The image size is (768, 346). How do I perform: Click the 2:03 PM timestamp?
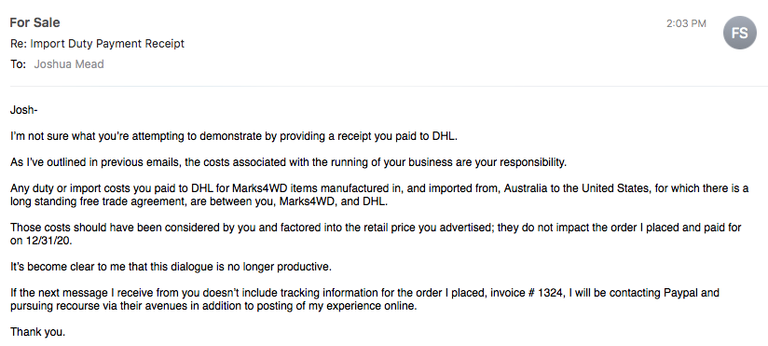[686, 23]
